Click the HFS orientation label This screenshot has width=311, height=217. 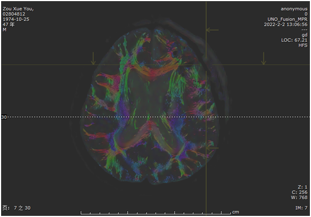pyautogui.click(x=303, y=45)
